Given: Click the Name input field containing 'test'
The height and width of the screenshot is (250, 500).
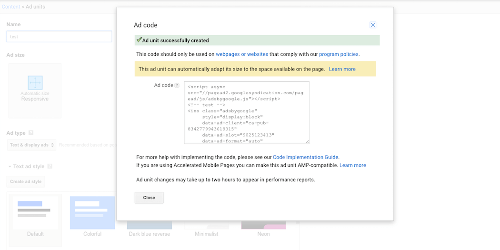Looking at the screenshot, I should pos(60,37).
